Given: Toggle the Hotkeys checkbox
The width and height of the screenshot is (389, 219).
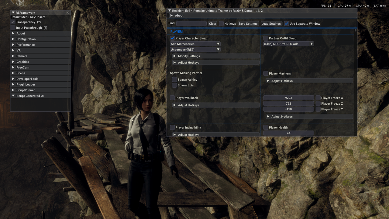Looking at the screenshot, I should 221,23.
